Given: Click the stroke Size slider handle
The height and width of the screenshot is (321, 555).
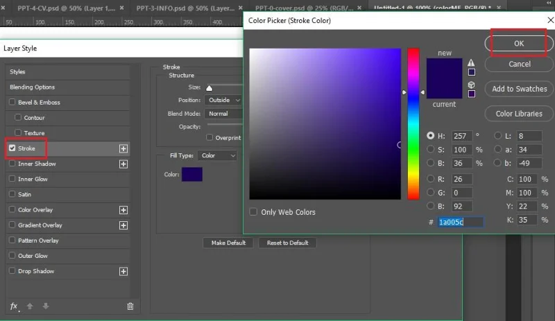Looking at the screenshot, I should point(210,88).
